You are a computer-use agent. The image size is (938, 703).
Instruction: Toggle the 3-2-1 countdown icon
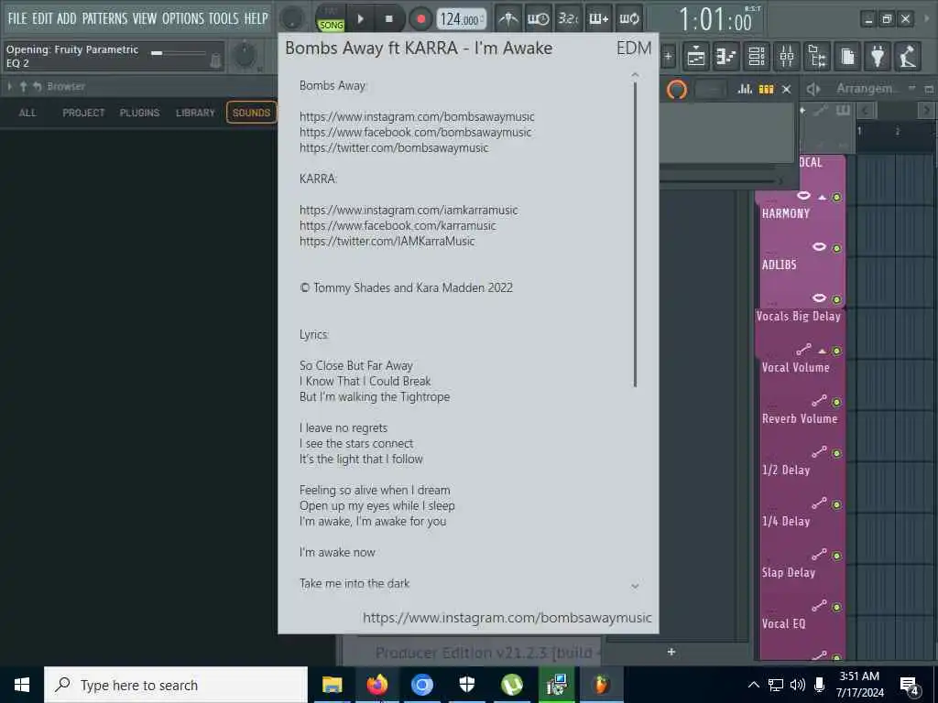pyautogui.click(x=567, y=19)
